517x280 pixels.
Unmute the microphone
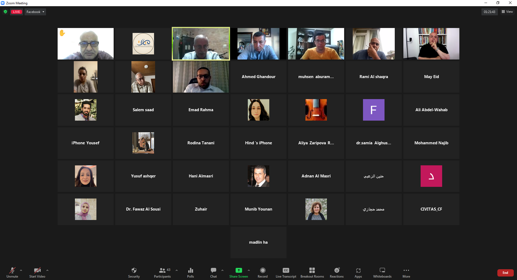(12, 272)
